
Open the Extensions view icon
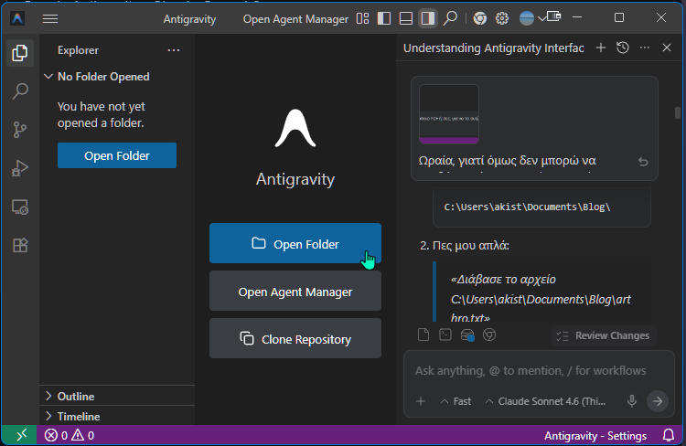click(x=19, y=245)
